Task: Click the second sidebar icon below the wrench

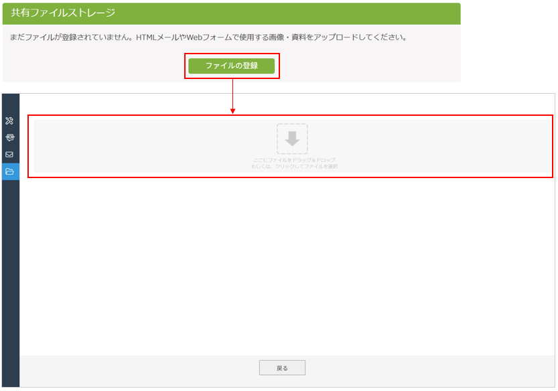Action: 9,137
